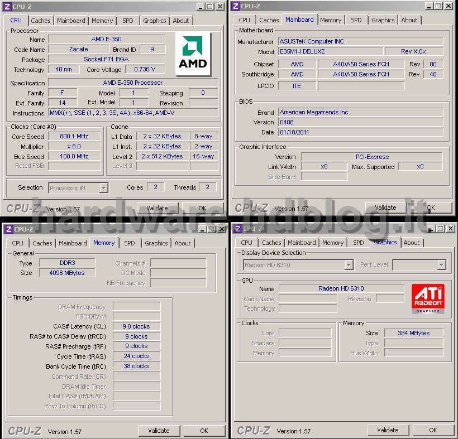Open the Display Device Selection dropdown
The image size is (458, 439).
click(349, 265)
